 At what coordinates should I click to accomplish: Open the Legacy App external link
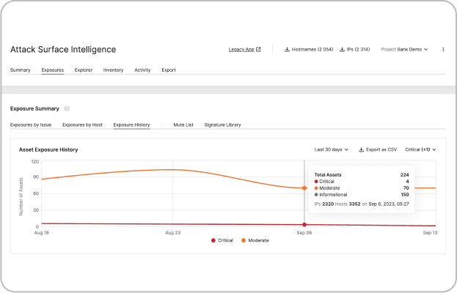coord(244,50)
